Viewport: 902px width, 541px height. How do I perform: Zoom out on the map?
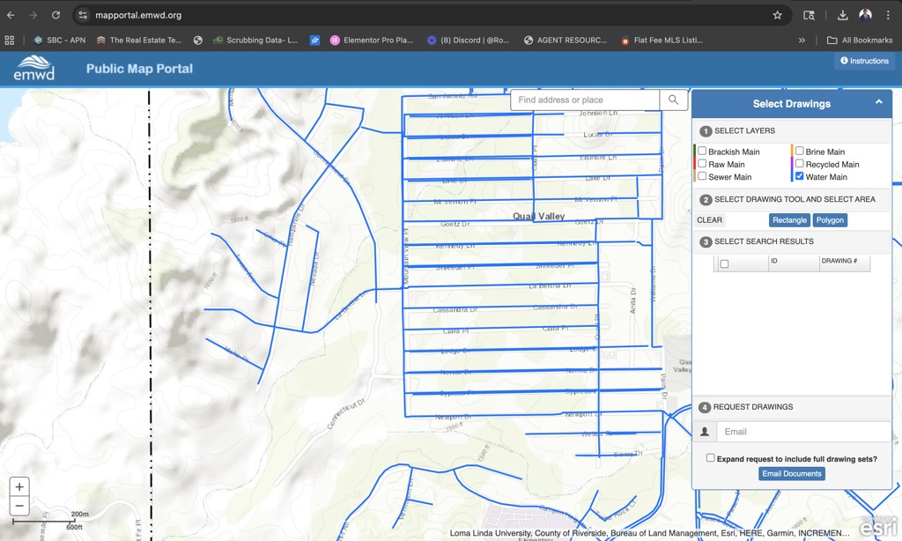pyautogui.click(x=19, y=506)
